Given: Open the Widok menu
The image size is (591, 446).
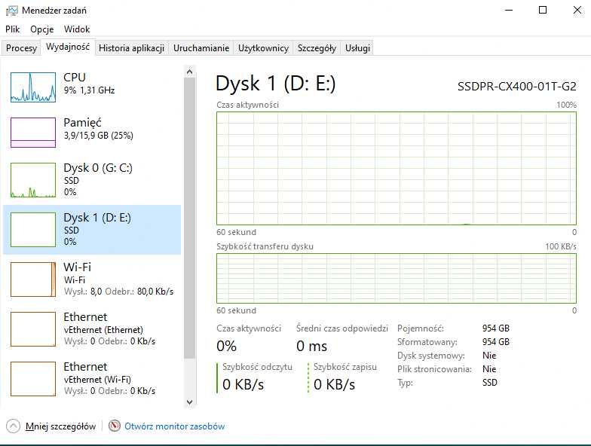Looking at the screenshot, I should [77, 29].
